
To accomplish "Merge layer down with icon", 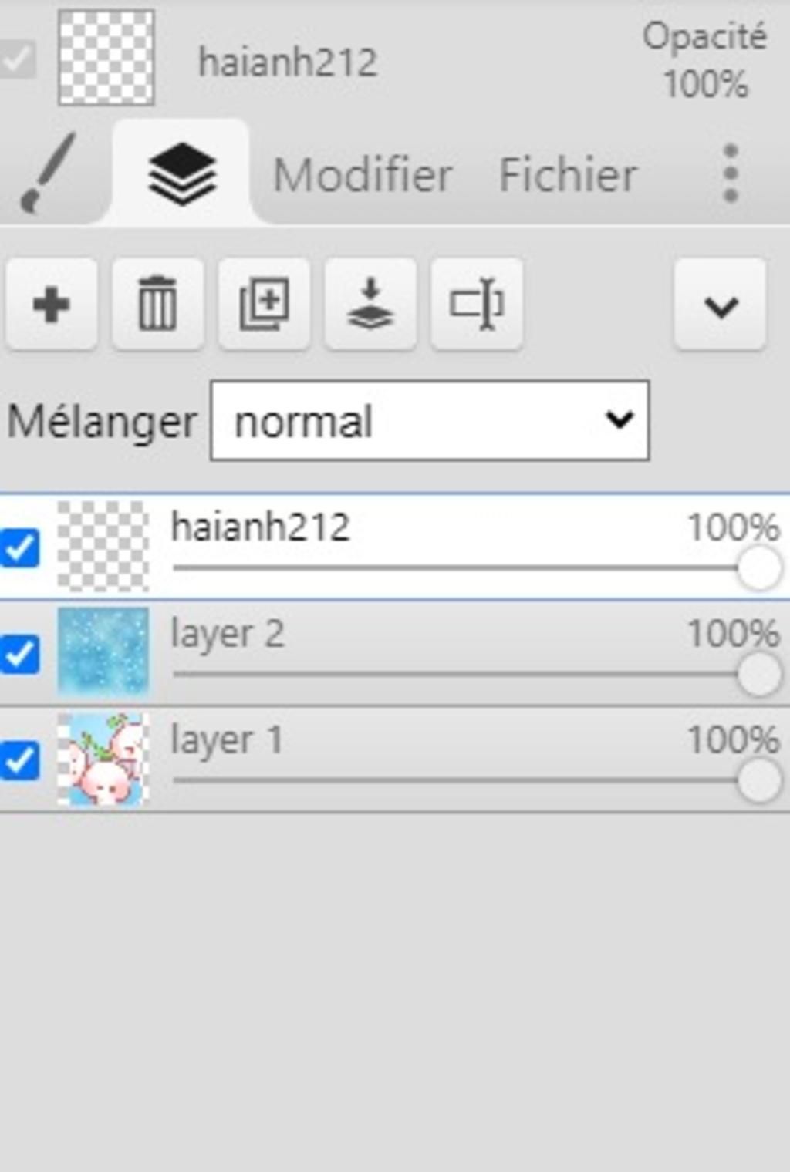I will [370, 305].
